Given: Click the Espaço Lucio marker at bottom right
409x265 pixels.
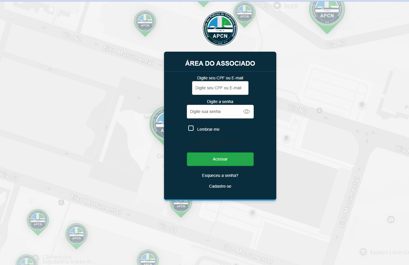Looking at the screenshot, I should [363, 252].
